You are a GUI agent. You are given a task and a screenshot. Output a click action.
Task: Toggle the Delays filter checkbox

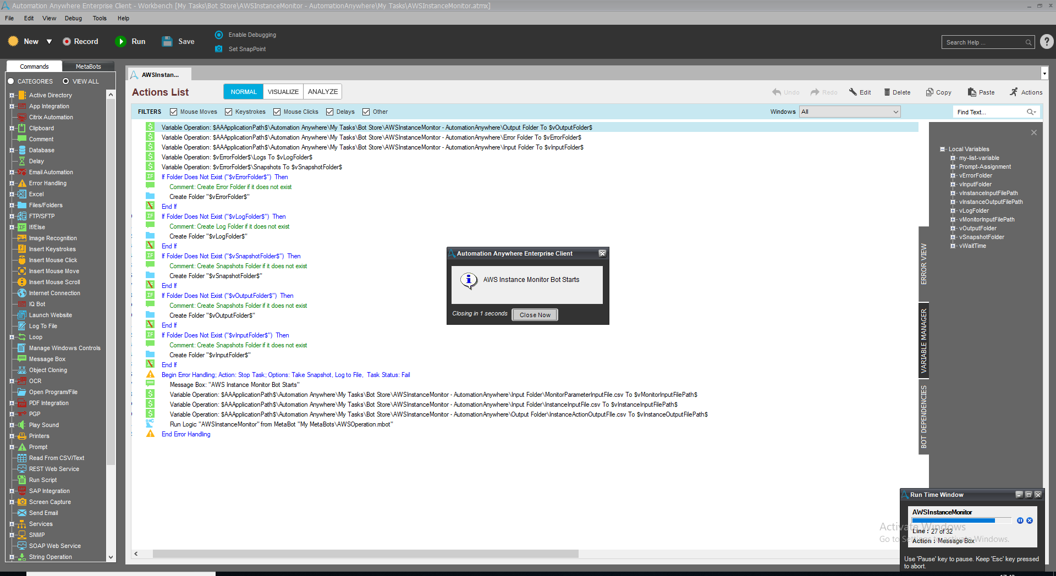pos(329,112)
